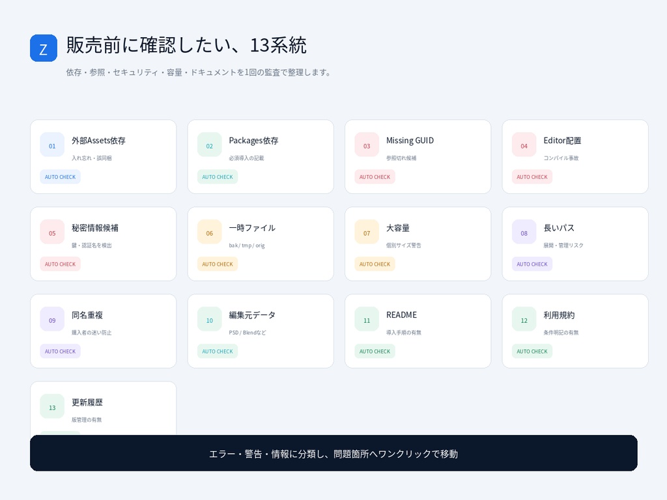Click AUTO CHECK tag under Missing GUID
The width and height of the screenshot is (667, 500).
[x=375, y=177]
